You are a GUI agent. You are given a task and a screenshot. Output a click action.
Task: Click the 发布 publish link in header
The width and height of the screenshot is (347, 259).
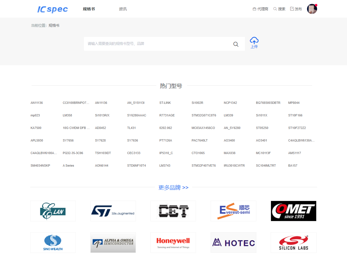pos(296,9)
